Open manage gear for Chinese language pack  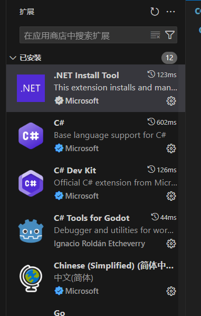tap(171, 291)
